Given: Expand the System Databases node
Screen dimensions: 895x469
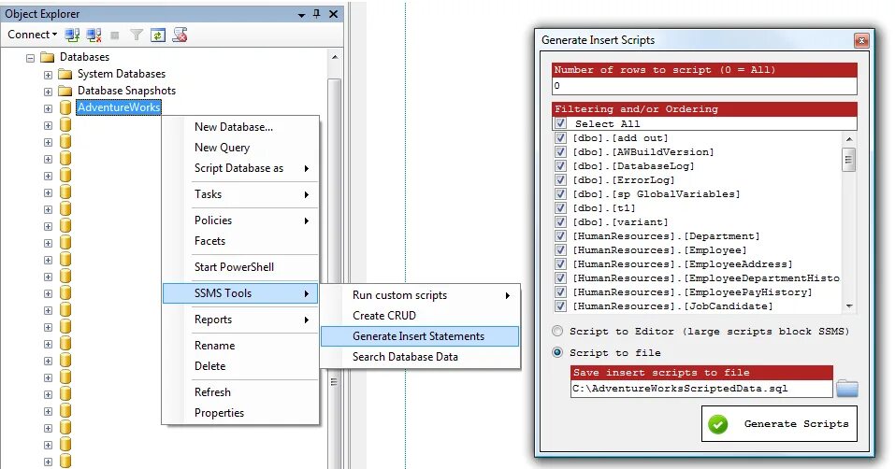Looking at the screenshot, I should point(48,75).
